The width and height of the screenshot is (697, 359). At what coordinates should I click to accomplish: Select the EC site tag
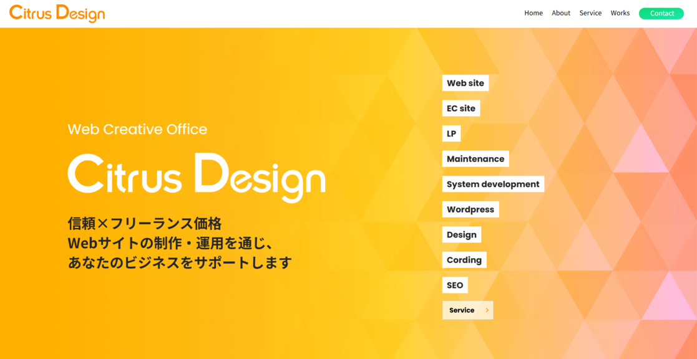(x=461, y=108)
